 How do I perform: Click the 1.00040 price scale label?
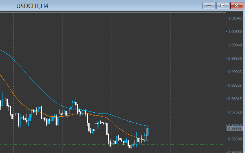pyautogui.click(x=235, y=45)
